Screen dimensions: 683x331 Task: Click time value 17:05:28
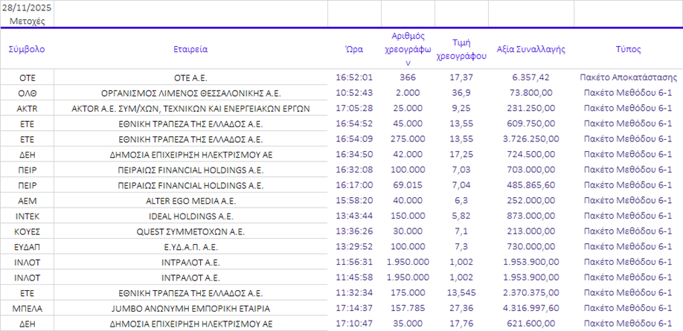point(354,108)
